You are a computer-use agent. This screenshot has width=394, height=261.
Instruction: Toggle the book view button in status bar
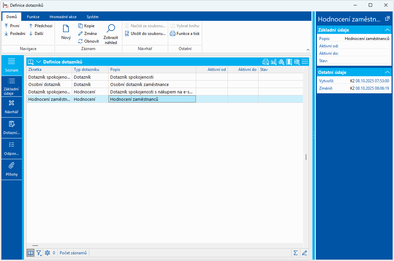[x=30, y=253]
